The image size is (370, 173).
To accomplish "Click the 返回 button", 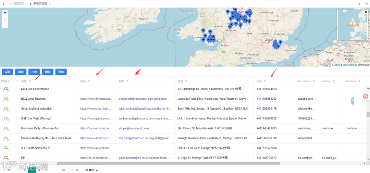I will 7,72.
